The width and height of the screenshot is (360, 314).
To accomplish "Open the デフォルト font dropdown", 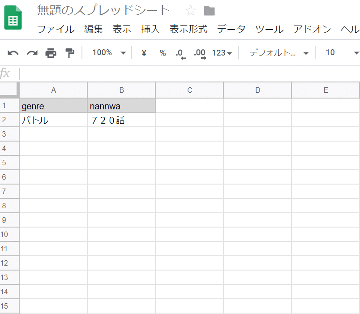I will [x=279, y=53].
